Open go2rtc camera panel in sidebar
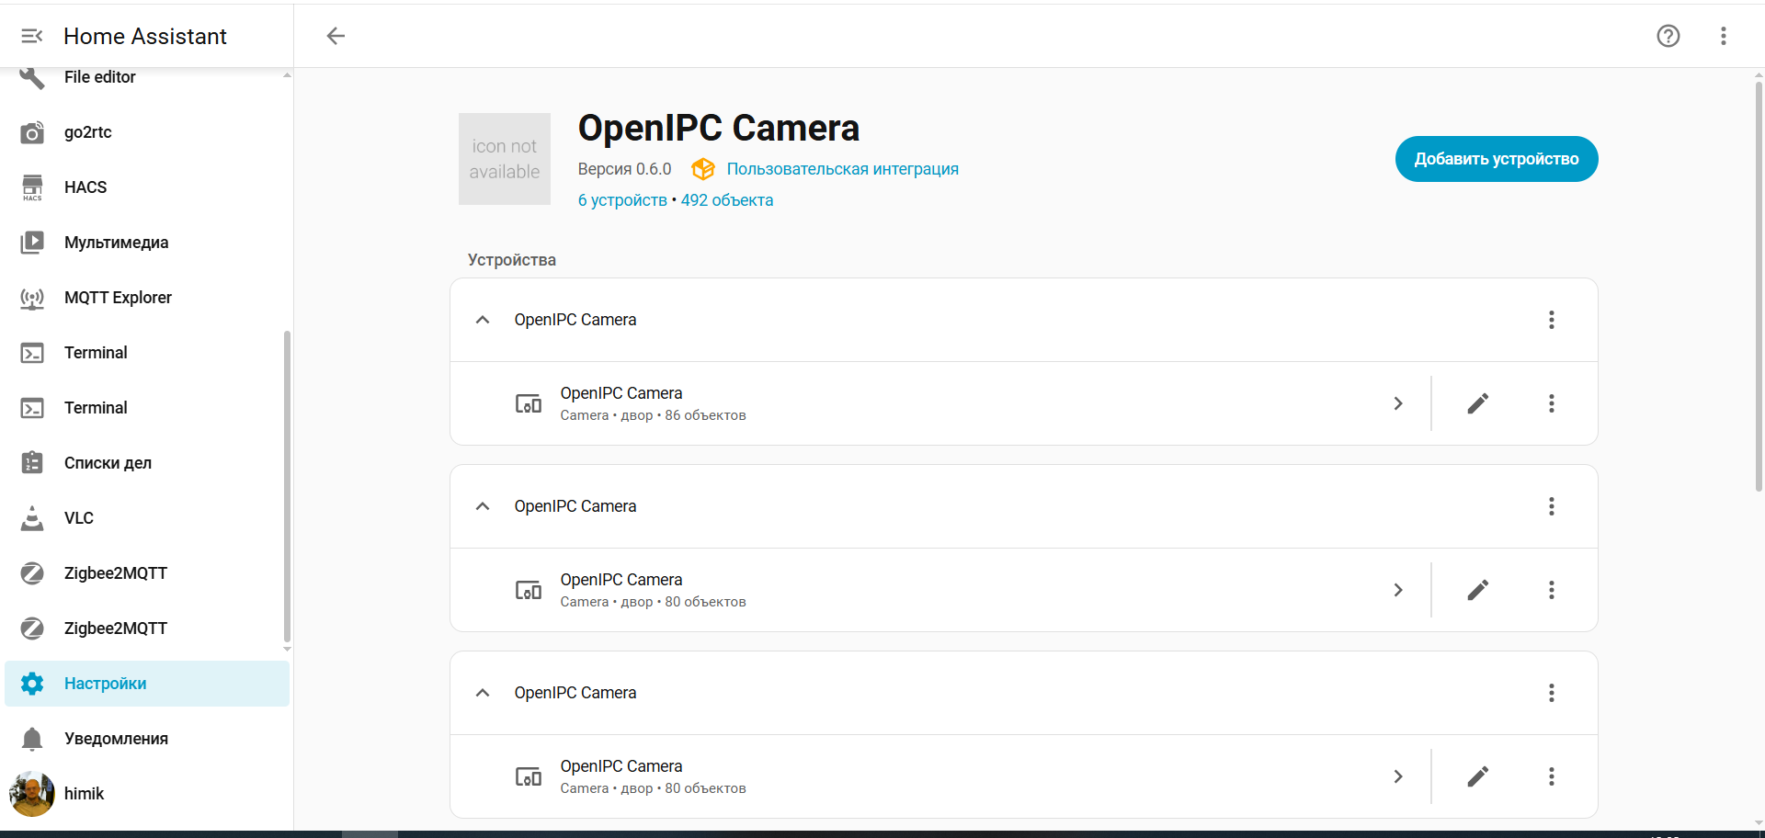Screen dimensions: 1765x838 coord(87,132)
